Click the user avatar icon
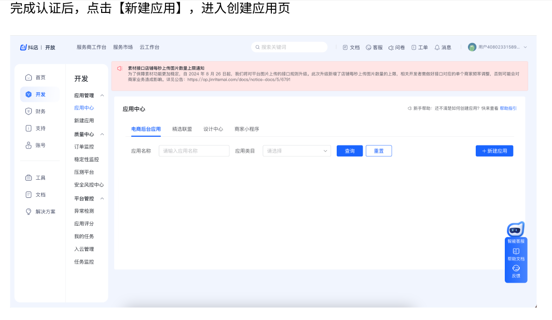The width and height of the screenshot is (552, 320). (x=472, y=47)
